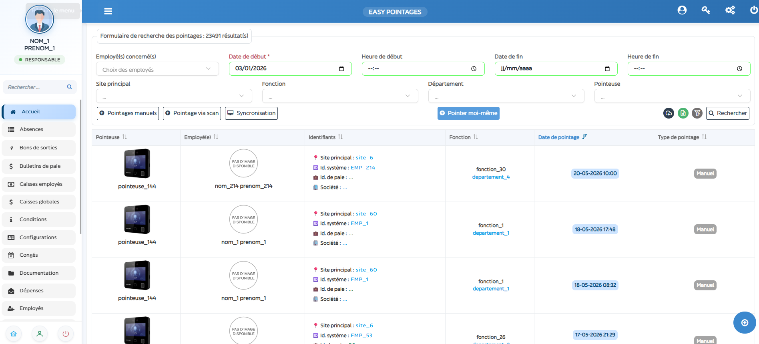Click the Pointage via scan button
This screenshot has height=344, width=759.
[x=192, y=113]
